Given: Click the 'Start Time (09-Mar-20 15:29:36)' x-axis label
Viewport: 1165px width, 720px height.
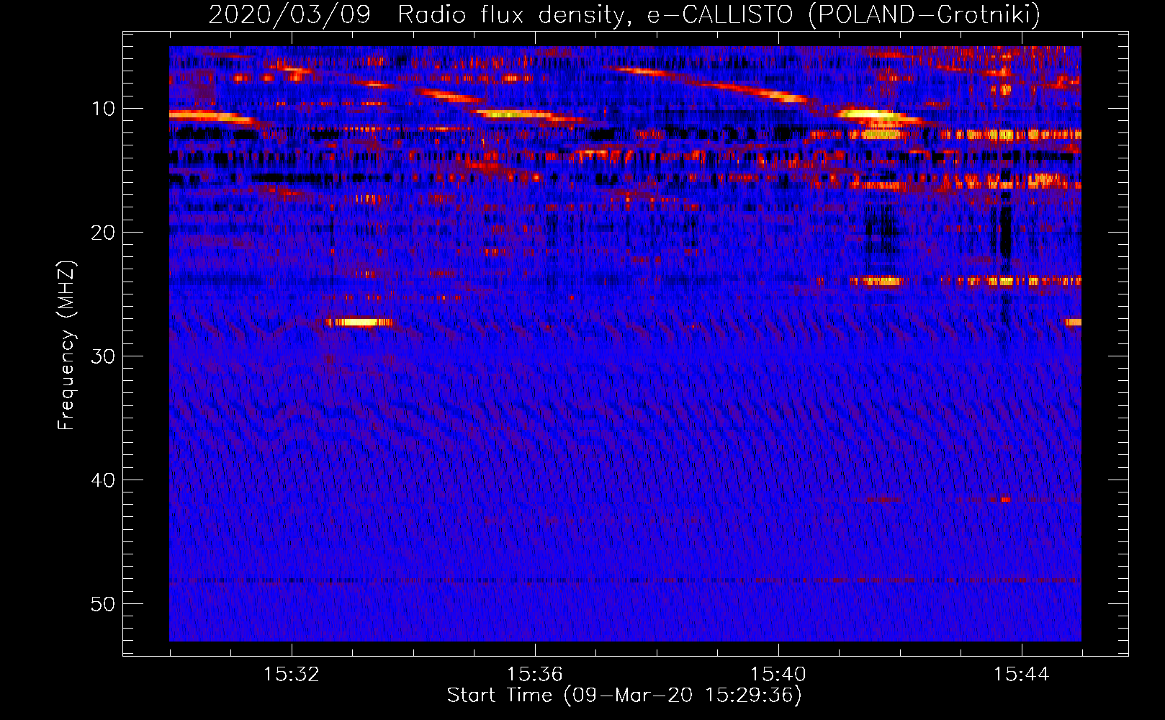Looking at the screenshot, I should click(x=624, y=696).
